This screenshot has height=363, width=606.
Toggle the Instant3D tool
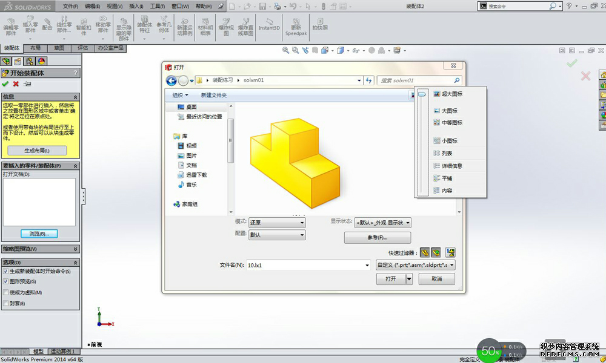(269, 25)
